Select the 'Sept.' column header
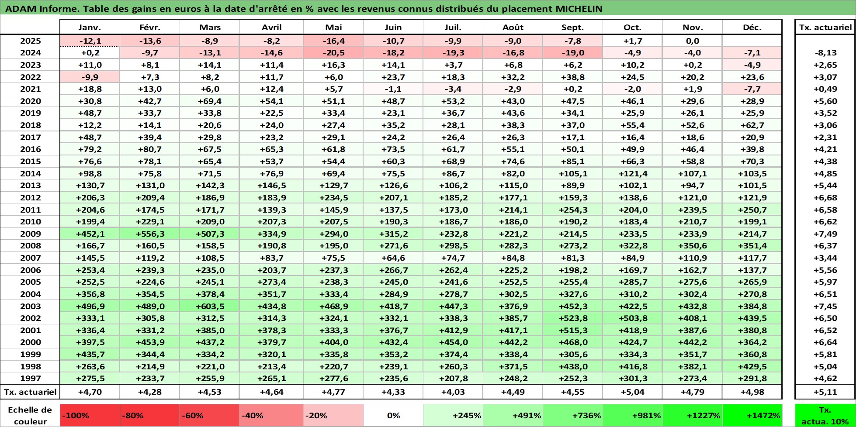856x427 pixels. coord(573,27)
